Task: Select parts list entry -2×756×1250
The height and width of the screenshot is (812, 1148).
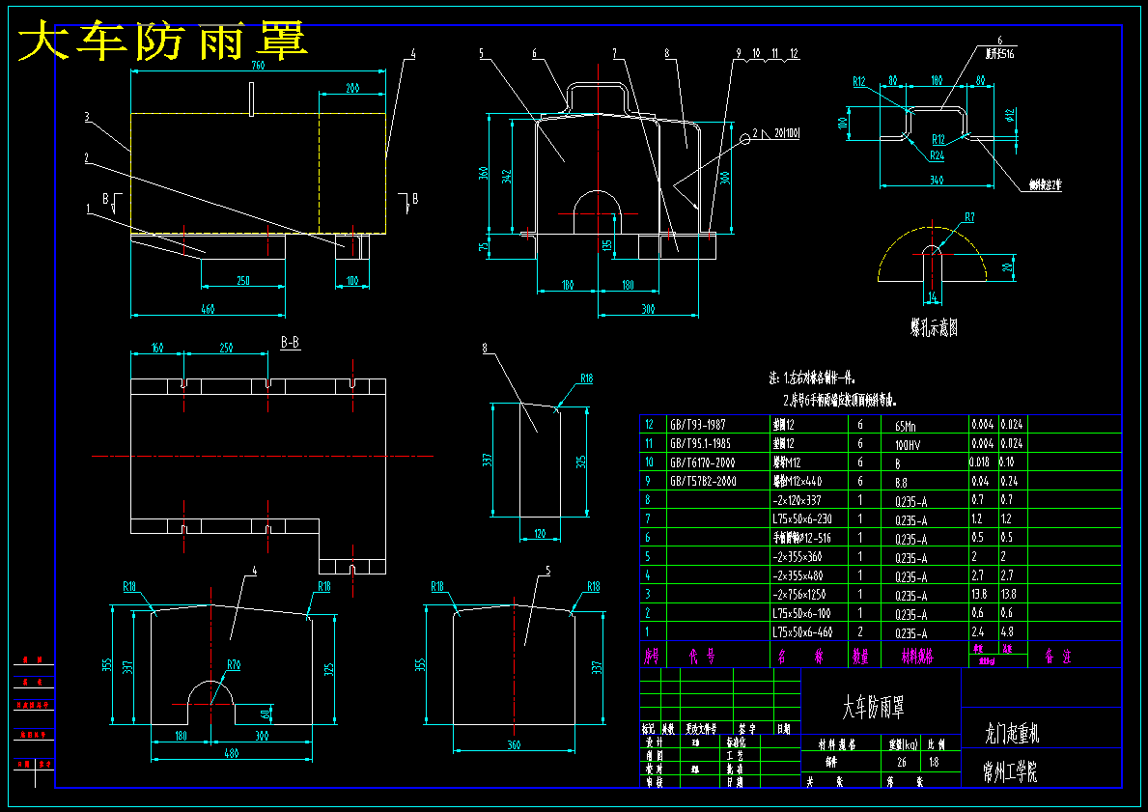Action: click(798, 595)
